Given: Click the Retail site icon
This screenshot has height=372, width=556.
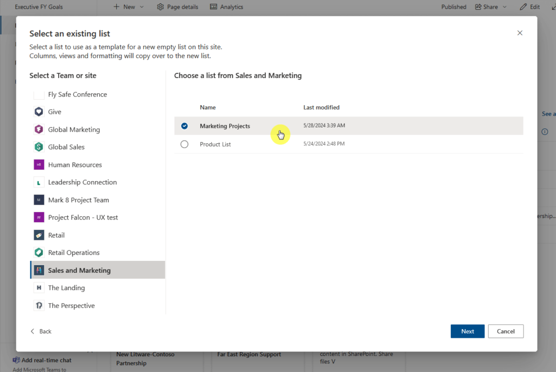Looking at the screenshot, I should [39, 235].
